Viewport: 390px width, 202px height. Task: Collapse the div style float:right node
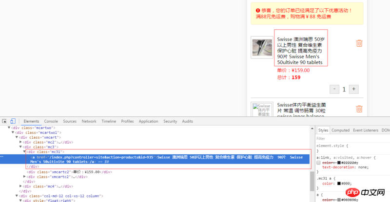tap(20, 200)
